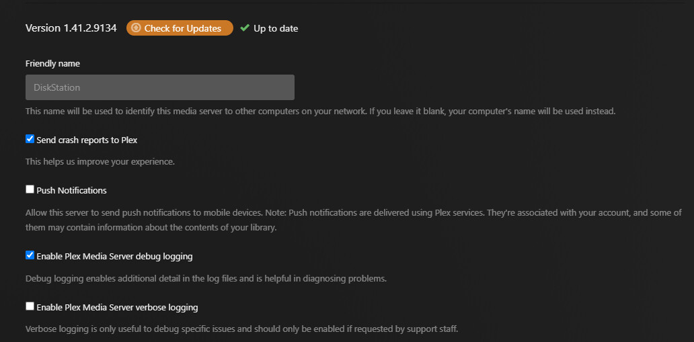Click the friendly name description about identifying this server

click(x=320, y=111)
